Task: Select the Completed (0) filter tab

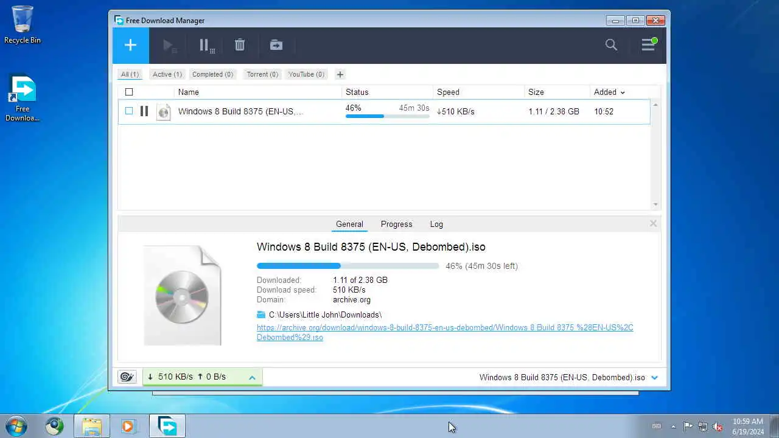Action: click(212, 74)
